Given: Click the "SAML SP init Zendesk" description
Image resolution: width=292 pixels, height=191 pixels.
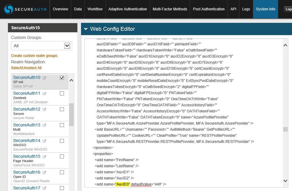Looking at the screenshot, I should (x=30, y=102).
